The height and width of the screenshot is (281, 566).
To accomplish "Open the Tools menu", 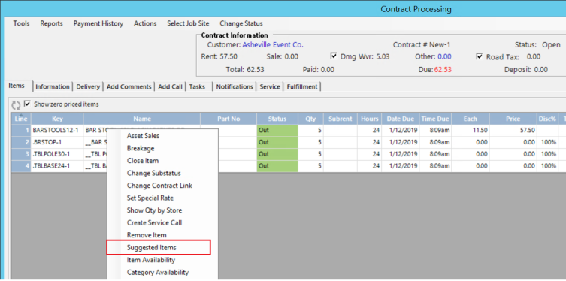I will [21, 23].
